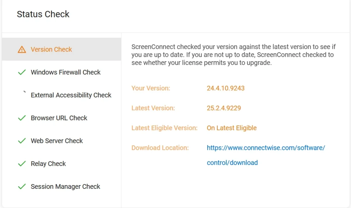351x208 pixels.
Task: Select Session Manager Check in the sidebar
Action: [x=65, y=187]
